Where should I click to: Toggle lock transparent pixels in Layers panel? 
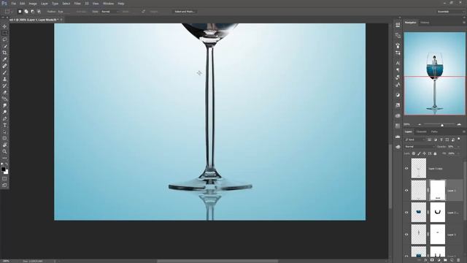414,153
